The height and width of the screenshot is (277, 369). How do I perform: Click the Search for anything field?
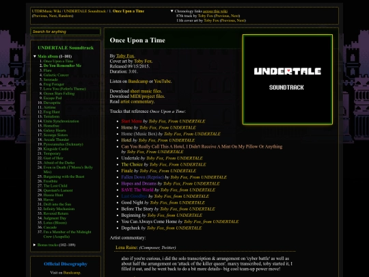pos(66,31)
